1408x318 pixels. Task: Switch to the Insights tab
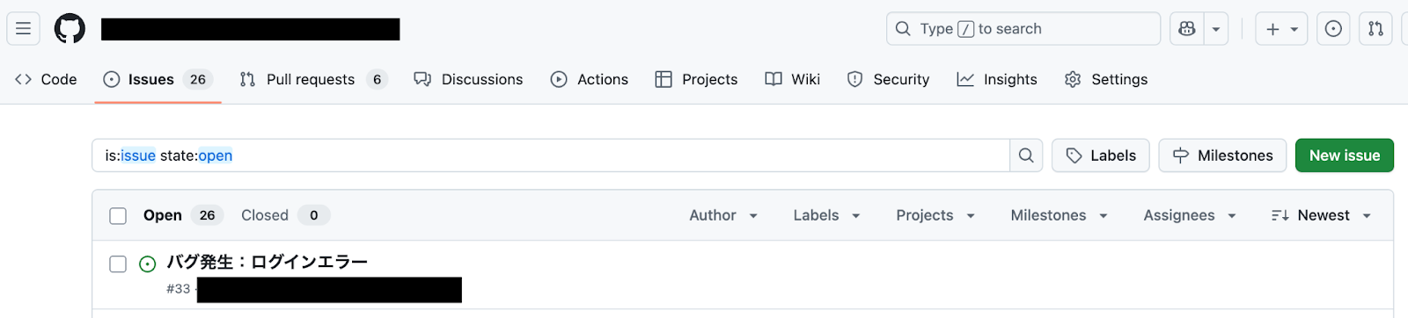click(x=997, y=79)
